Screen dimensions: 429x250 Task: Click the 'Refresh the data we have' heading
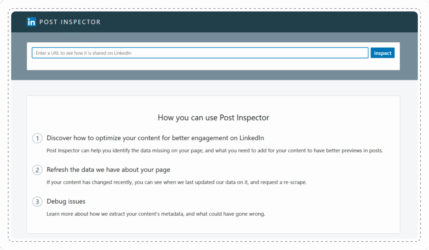pos(108,170)
